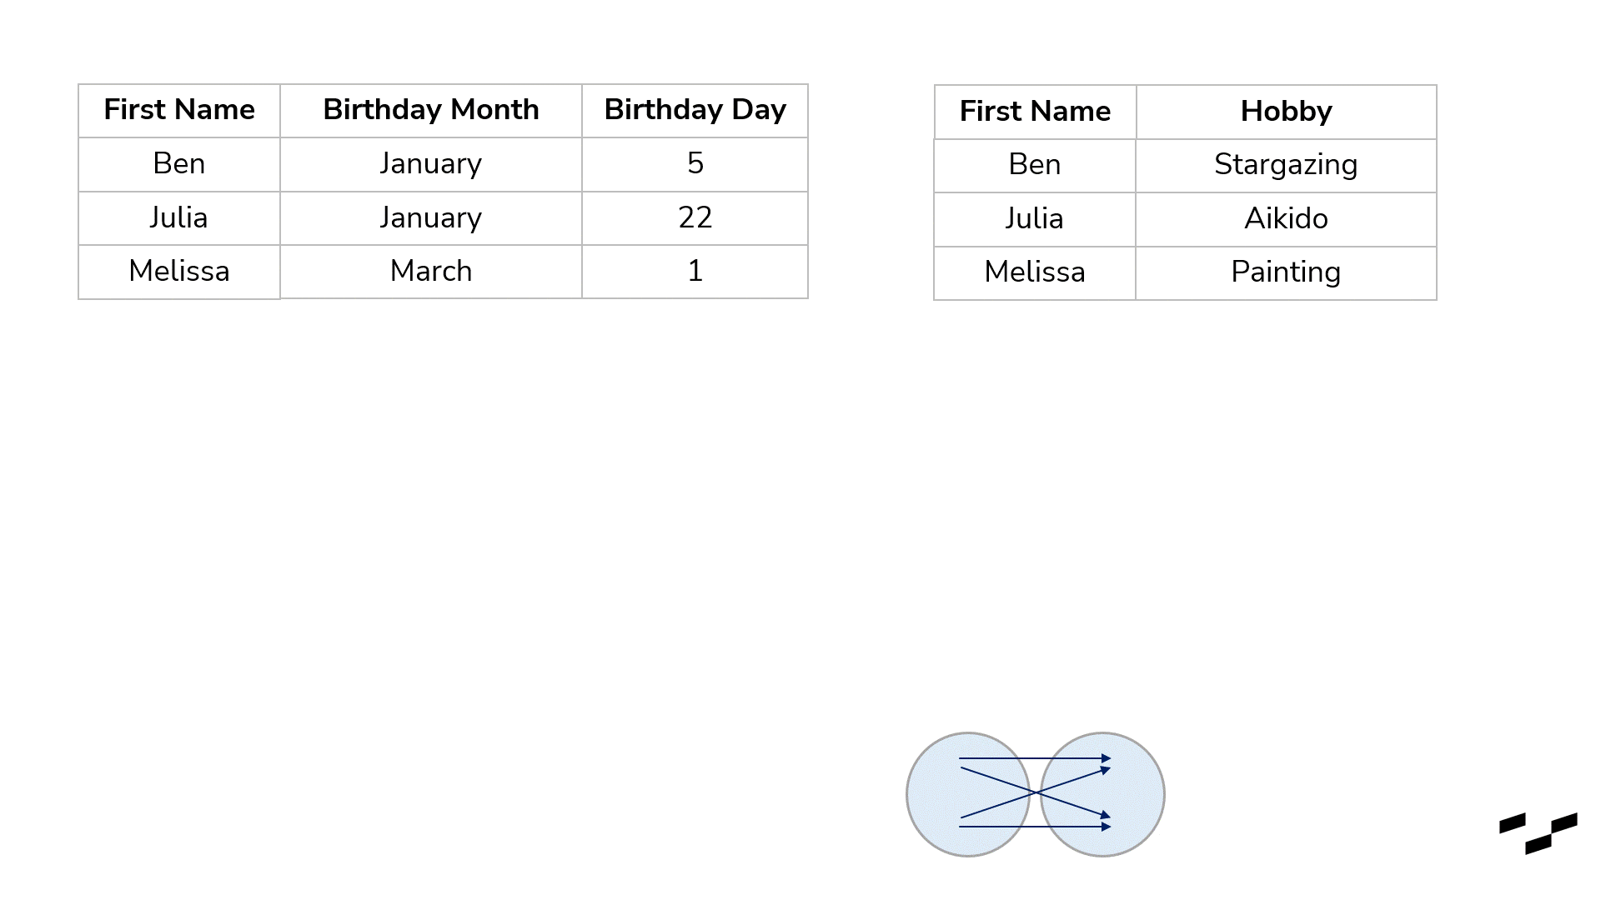Click the join diagram's right circle
The width and height of the screenshot is (1601, 900).
tap(1102, 794)
